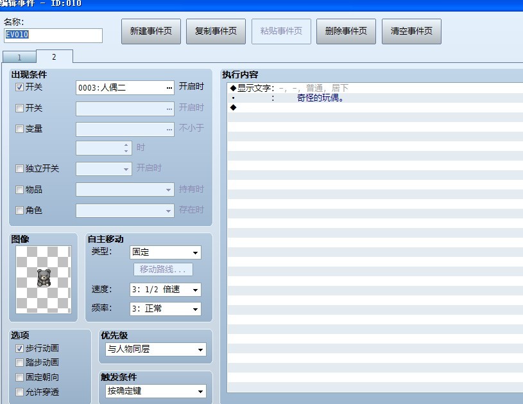
Task: Click ellipsis button of second 开关 field
Action: [x=169, y=109]
